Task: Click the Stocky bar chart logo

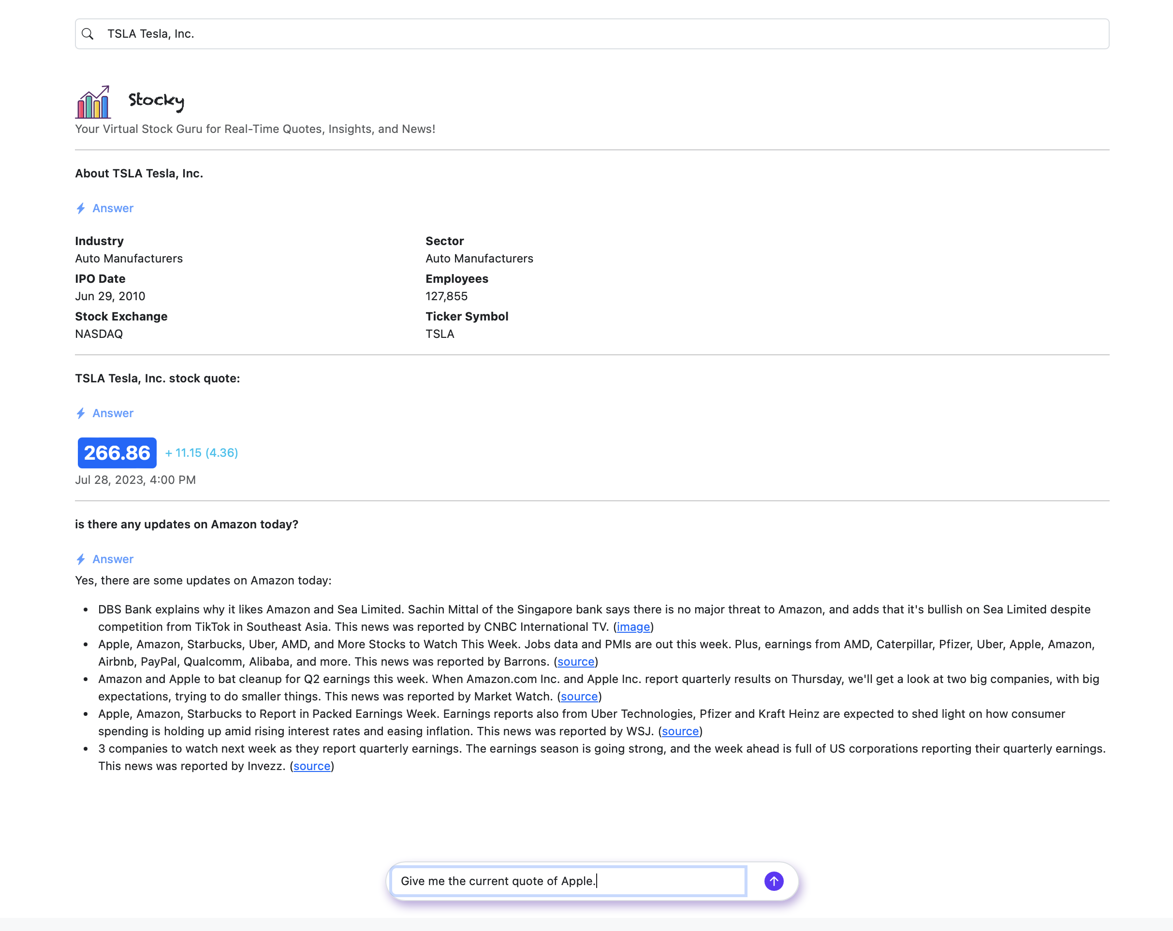Action: point(93,102)
